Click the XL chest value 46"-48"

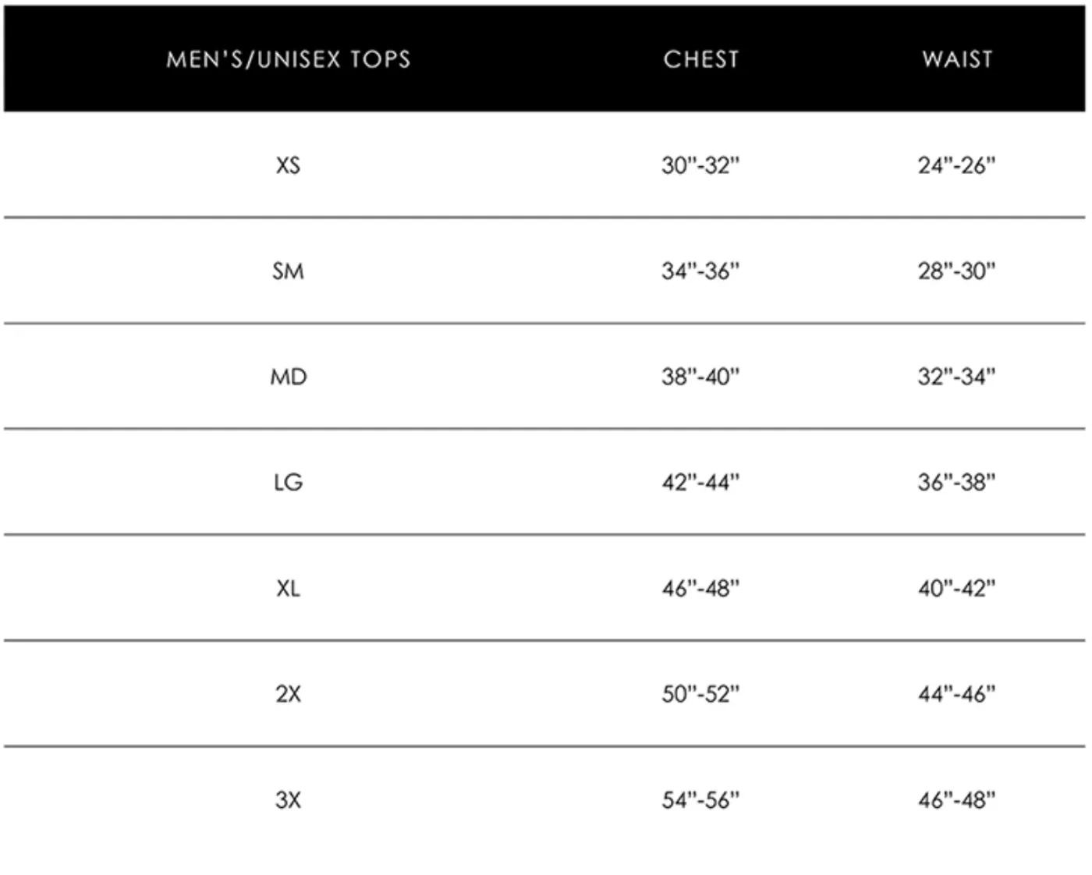(700, 588)
